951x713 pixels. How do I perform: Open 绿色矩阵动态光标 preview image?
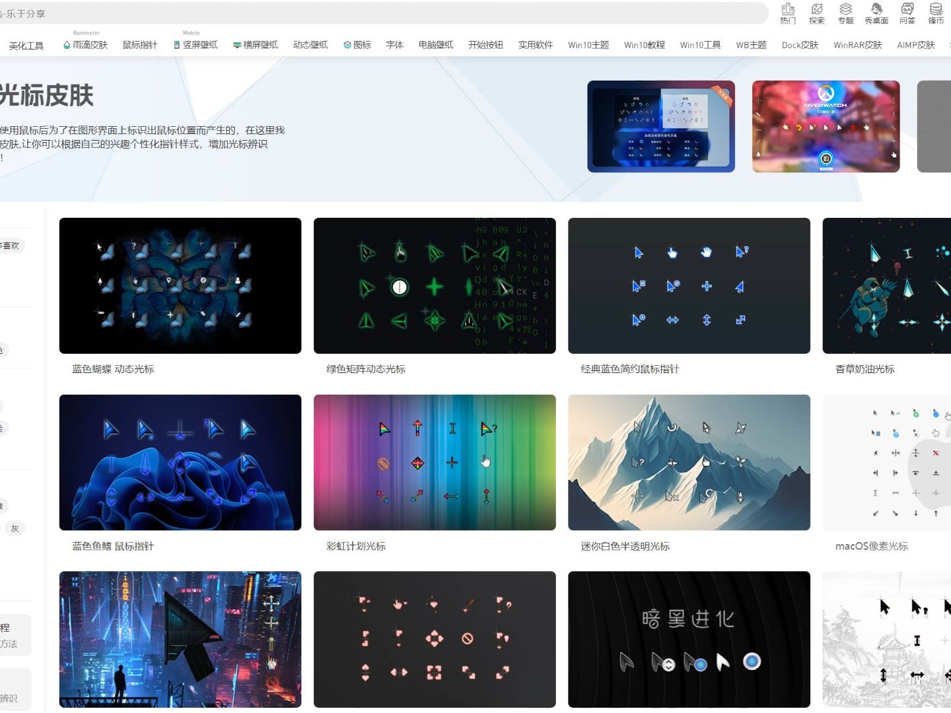[435, 286]
